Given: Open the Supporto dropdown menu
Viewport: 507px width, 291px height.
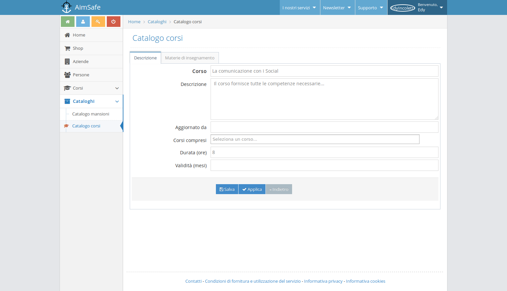Looking at the screenshot, I should (371, 8).
